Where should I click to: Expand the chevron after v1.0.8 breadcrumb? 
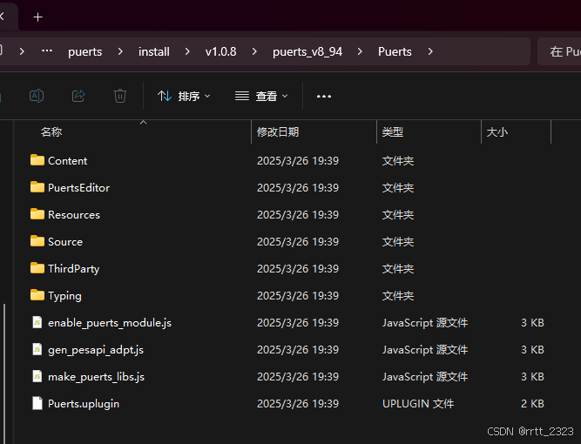pos(254,51)
